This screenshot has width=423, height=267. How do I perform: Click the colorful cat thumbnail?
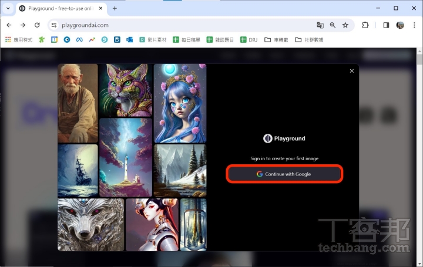(x=126, y=90)
